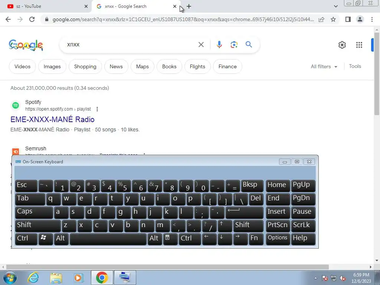Click the space bar key
The height and width of the screenshot is (285, 380).
(x=108, y=239)
